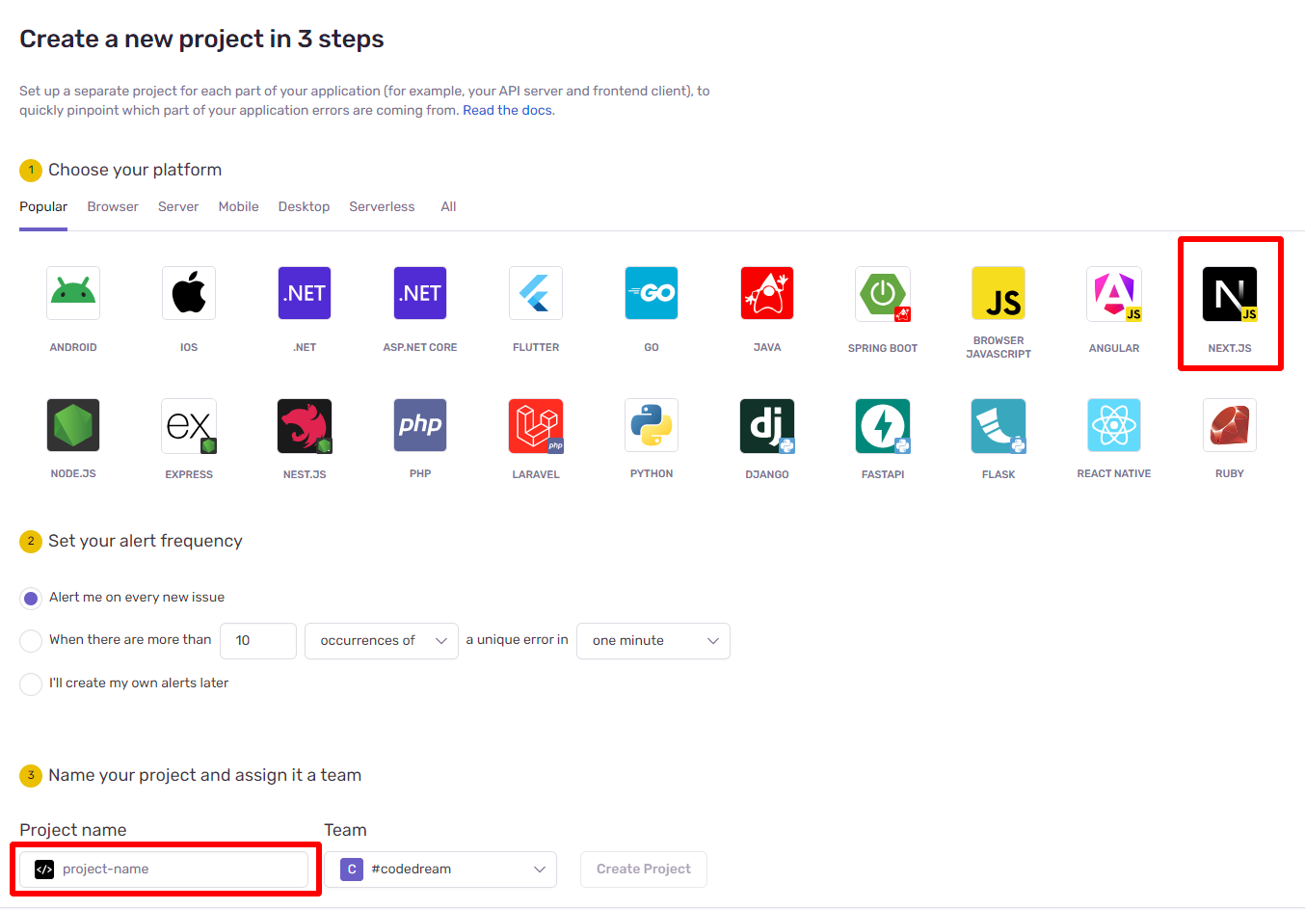Switch to the Serverless tab
Screen dimensions: 1305x910
(382, 206)
